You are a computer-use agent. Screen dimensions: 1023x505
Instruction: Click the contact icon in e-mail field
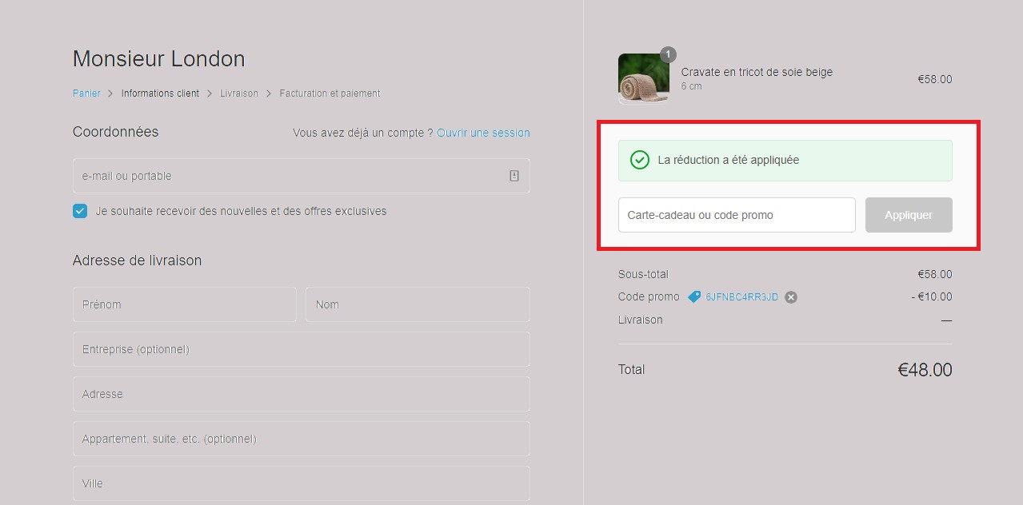(x=514, y=176)
